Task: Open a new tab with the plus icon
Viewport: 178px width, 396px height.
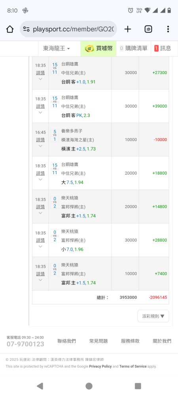Action: tap(128, 29)
